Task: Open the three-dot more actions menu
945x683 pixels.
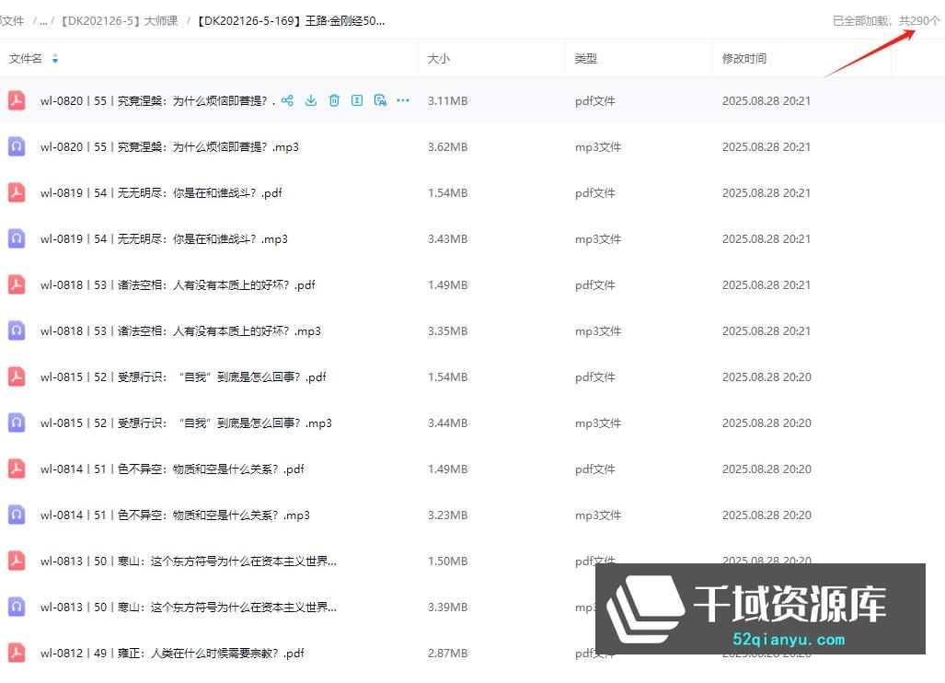Action: tap(403, 100)
